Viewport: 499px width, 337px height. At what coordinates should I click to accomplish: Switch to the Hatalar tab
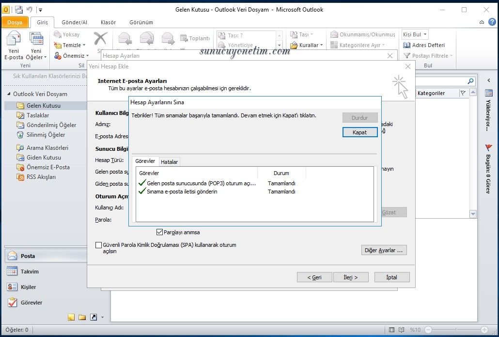pyautogui.click(x=169, y=162)
